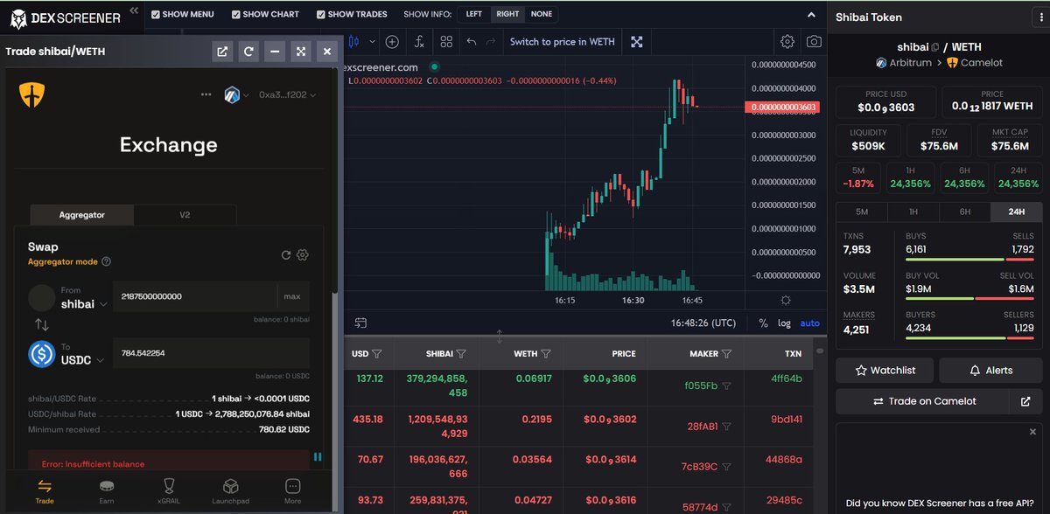Flip swap direction arrows between tokens
The height and width of the screenshot is (514, 1050).
pyautogui.click(x=42, y=325)
